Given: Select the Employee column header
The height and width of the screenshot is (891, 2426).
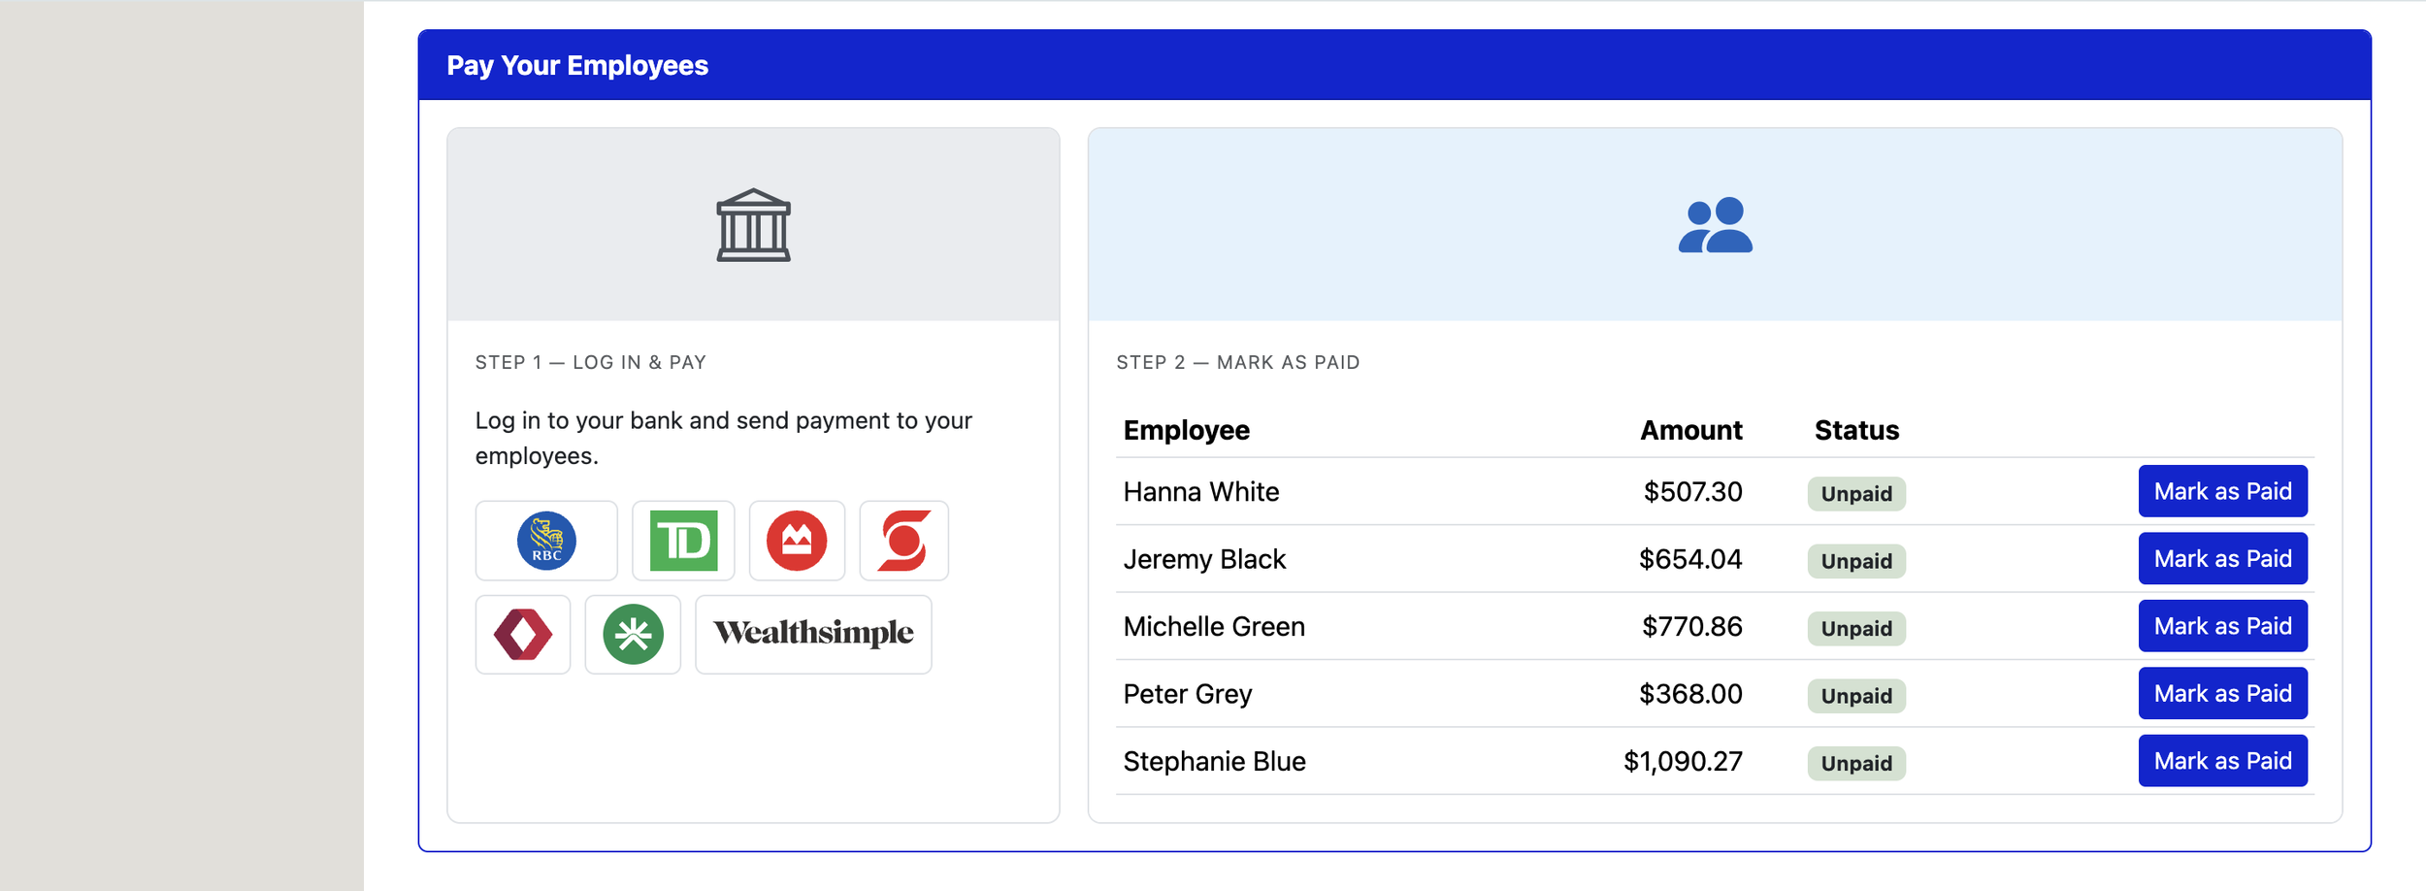Looking at the screenshot, I should 1186,430.
